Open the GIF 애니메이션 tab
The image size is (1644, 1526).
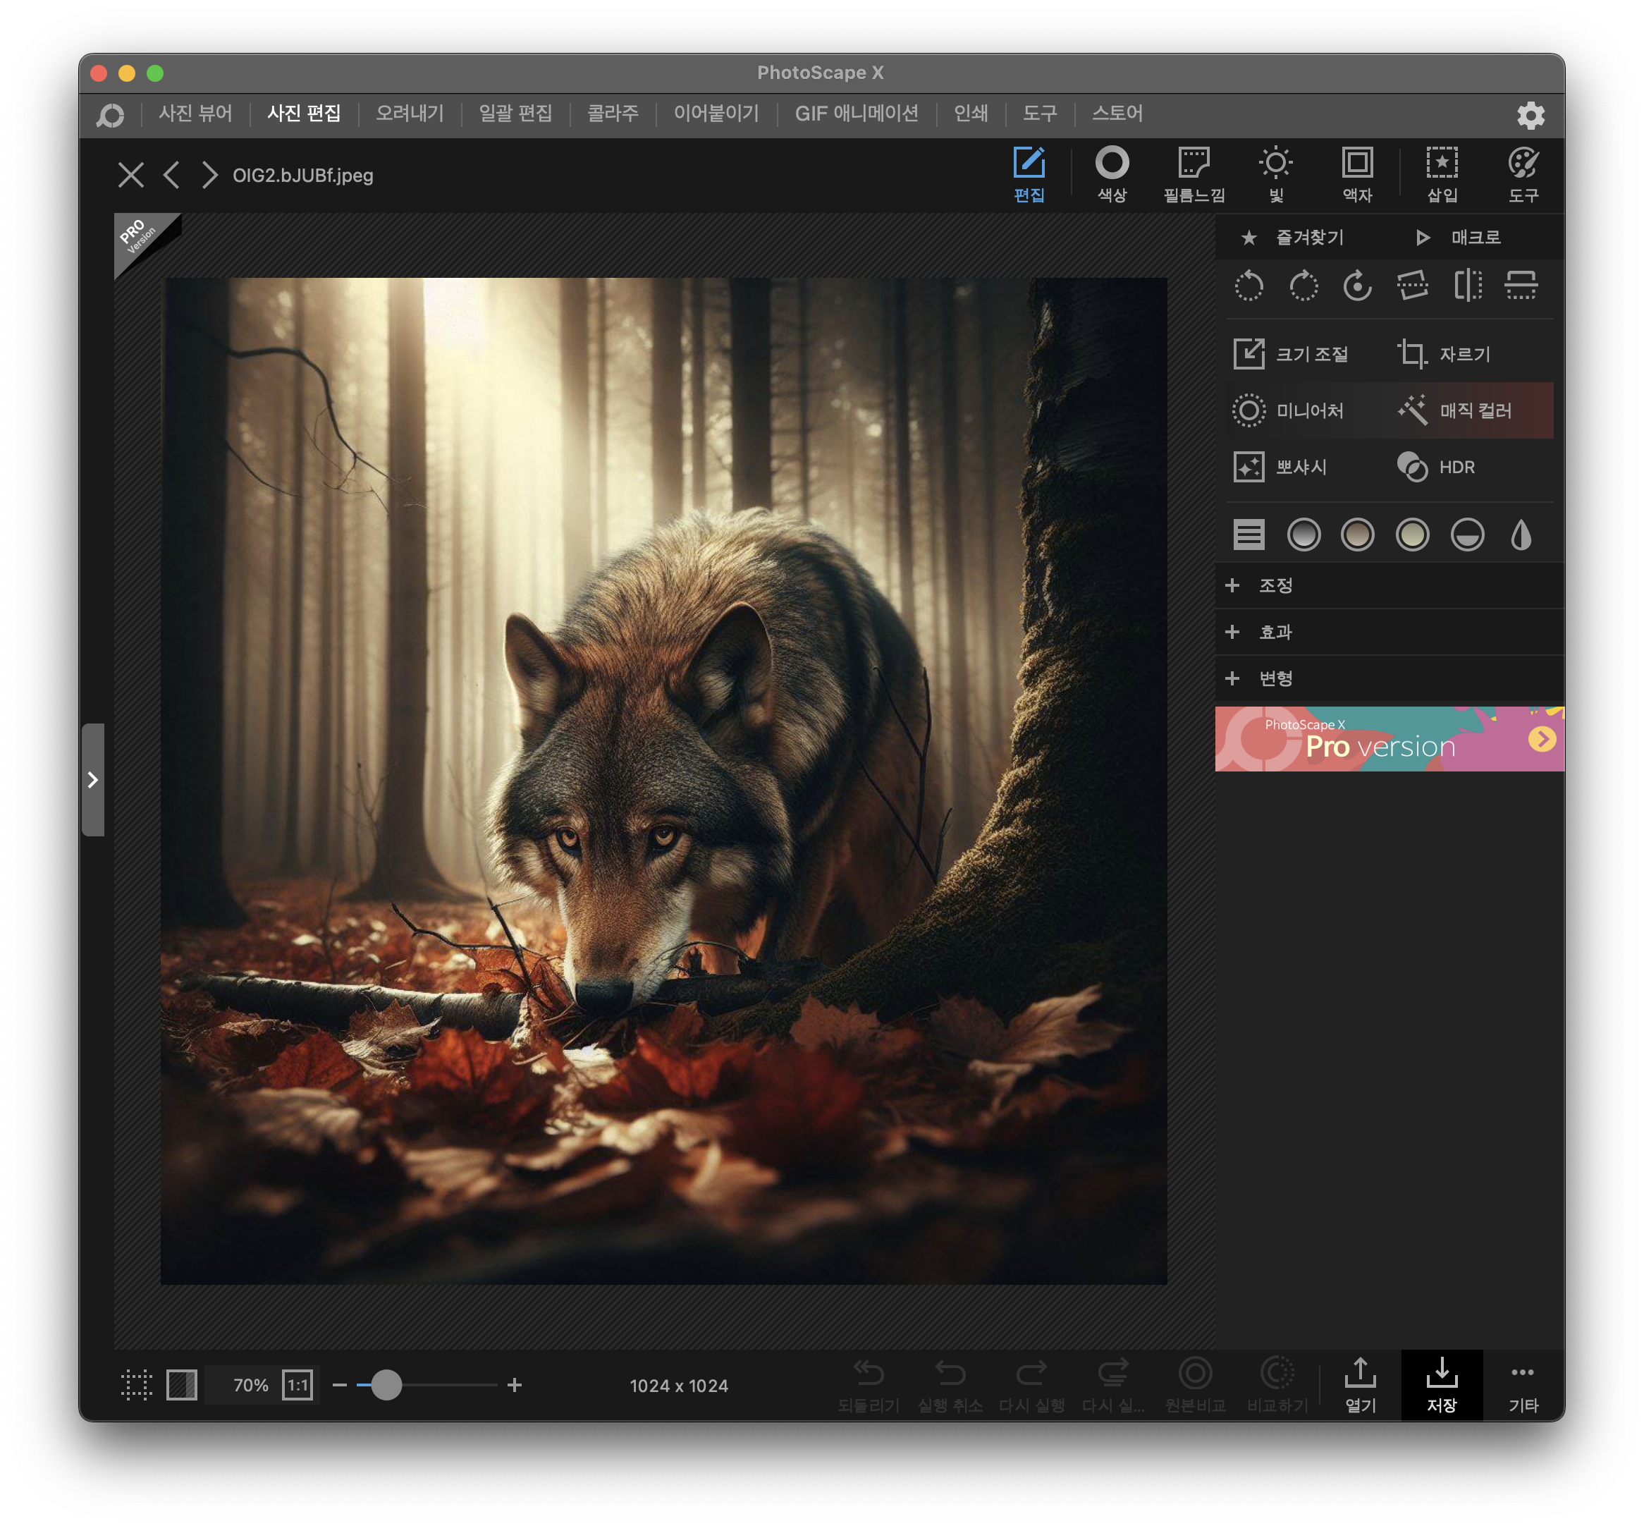856,113
